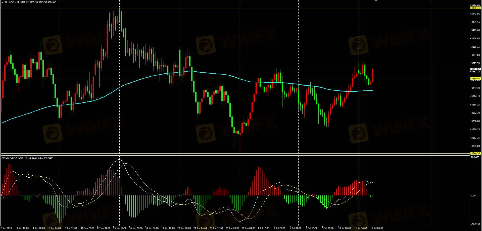Click the 3326.15 price scale label
482x231 pixels.
(x=475, y=96)
